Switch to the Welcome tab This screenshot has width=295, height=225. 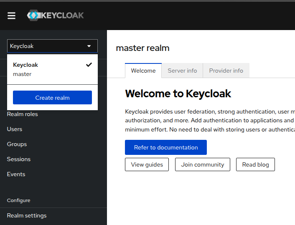tap(143, 71)
